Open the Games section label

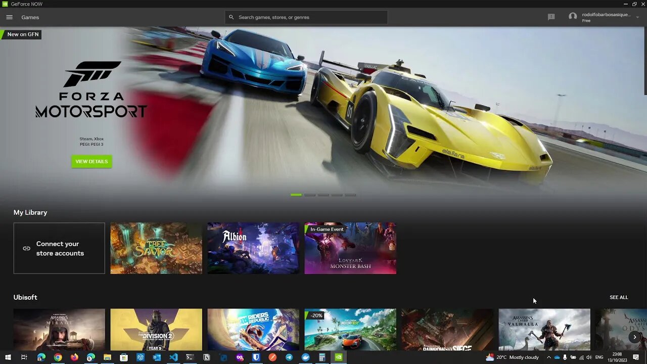click(30, 17)
